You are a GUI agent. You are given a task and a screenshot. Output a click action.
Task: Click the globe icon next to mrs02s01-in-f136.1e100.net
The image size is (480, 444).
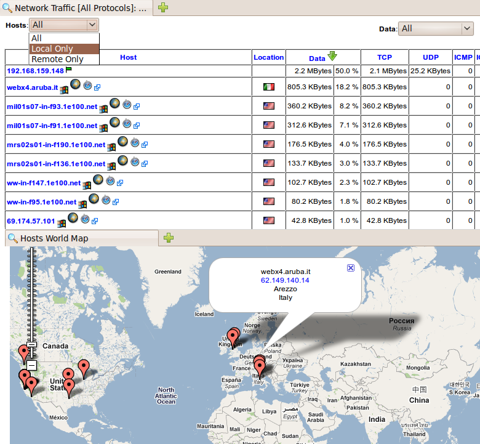122,160
